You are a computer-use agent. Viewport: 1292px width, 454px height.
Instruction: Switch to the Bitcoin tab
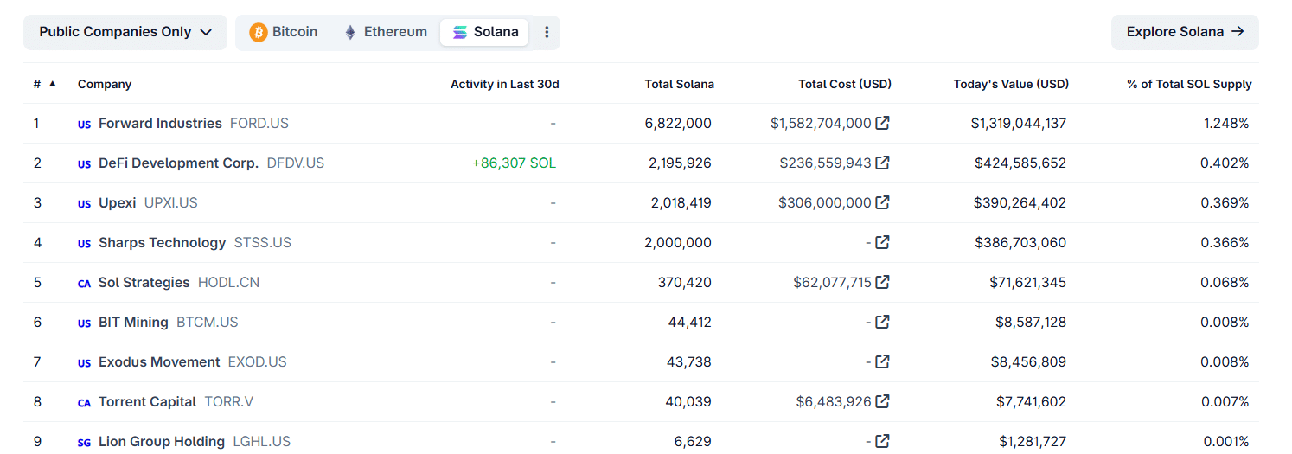[x=284, y=32]
